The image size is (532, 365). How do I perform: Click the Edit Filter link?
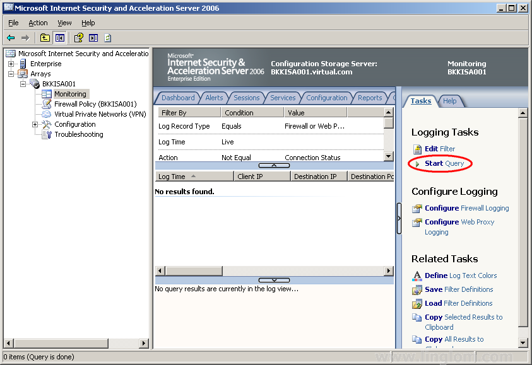440,149
